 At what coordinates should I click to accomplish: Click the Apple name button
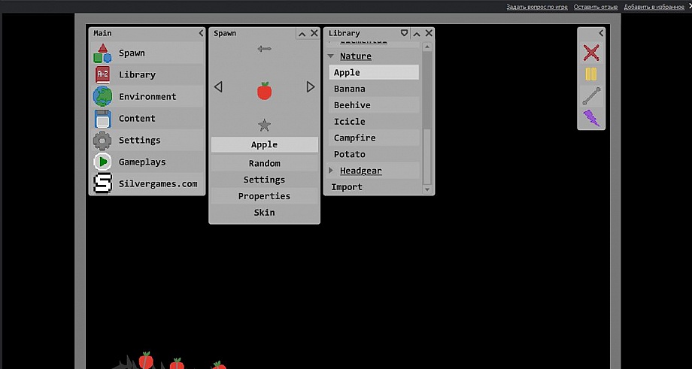coord(264,144)
